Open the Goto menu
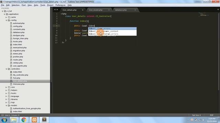The image size is (220, 123). click(x=36, y=5)
